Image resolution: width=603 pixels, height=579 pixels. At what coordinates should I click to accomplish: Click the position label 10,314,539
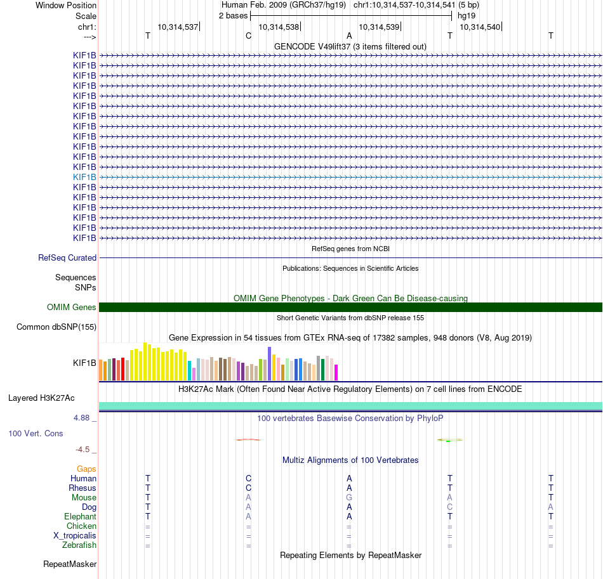[x=379, y=27]
